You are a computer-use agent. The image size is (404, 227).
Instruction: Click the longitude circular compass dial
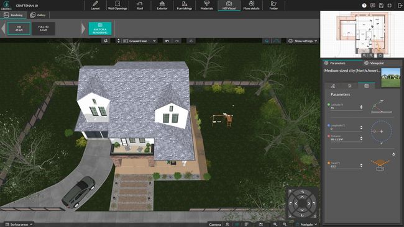[382, 131]
